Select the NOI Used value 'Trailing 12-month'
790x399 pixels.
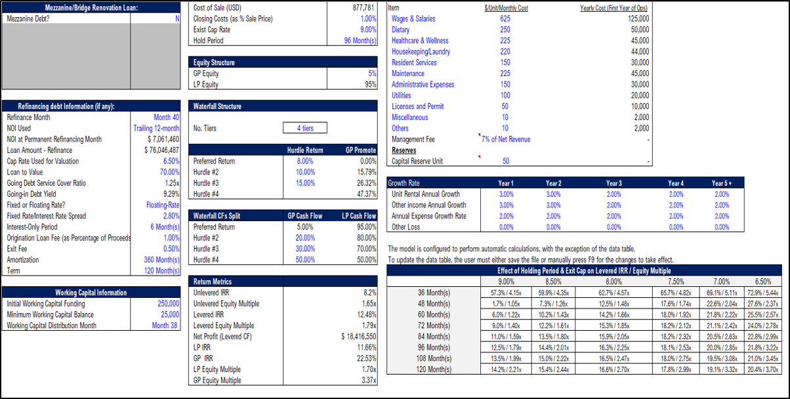(156, 129)
